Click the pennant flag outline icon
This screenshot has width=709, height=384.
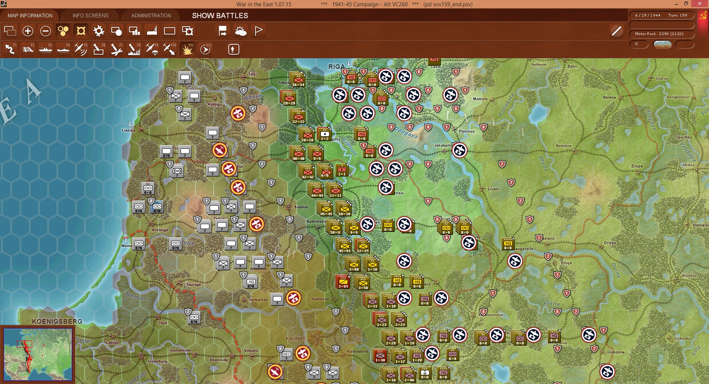pos(258,31)
